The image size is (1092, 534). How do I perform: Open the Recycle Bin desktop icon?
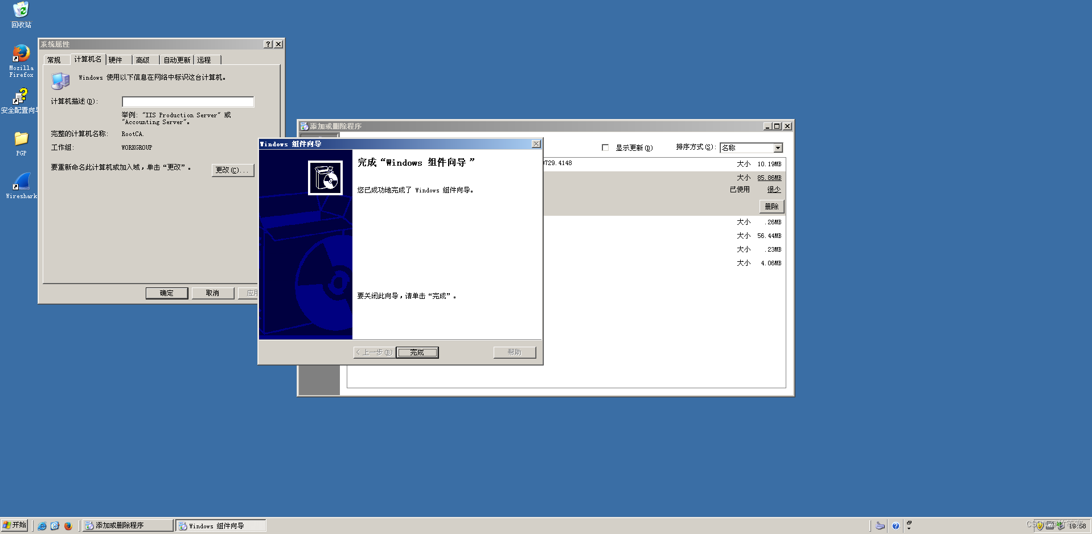click(x=21, y=15)
